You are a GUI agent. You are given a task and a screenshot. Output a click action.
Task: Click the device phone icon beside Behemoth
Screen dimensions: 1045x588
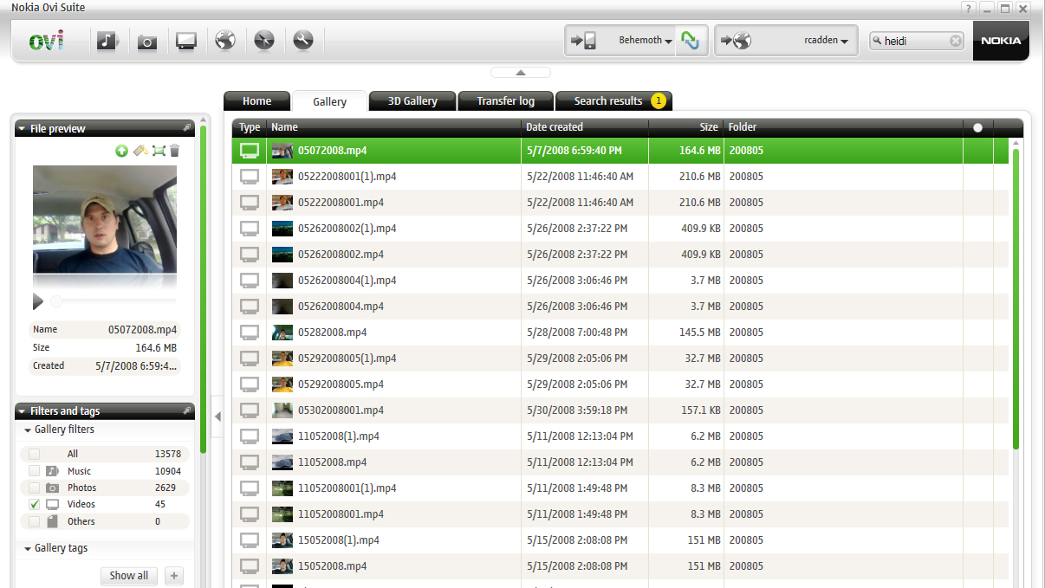pos(585,41)
